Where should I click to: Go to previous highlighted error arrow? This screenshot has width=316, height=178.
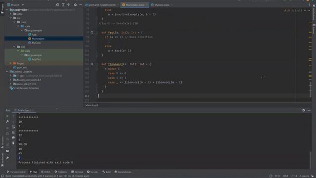click(305, 10)
